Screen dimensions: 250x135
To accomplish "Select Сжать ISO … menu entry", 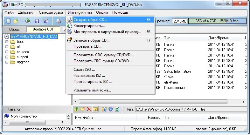I will 110,70.
